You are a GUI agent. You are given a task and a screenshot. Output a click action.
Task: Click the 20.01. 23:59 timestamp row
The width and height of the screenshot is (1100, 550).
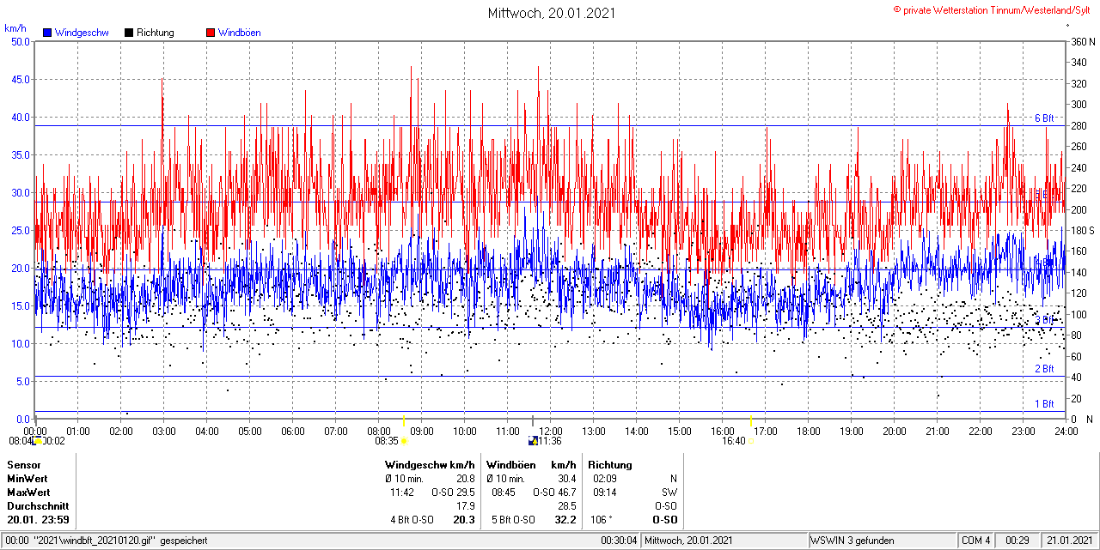point(38,520)
